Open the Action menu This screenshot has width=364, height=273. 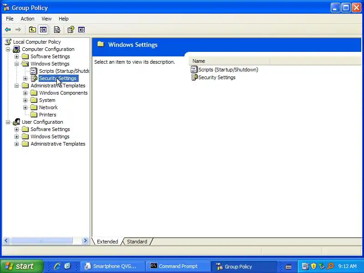(x=27, y=19)
